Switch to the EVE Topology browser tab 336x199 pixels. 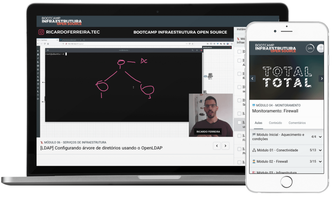[47, 40]
